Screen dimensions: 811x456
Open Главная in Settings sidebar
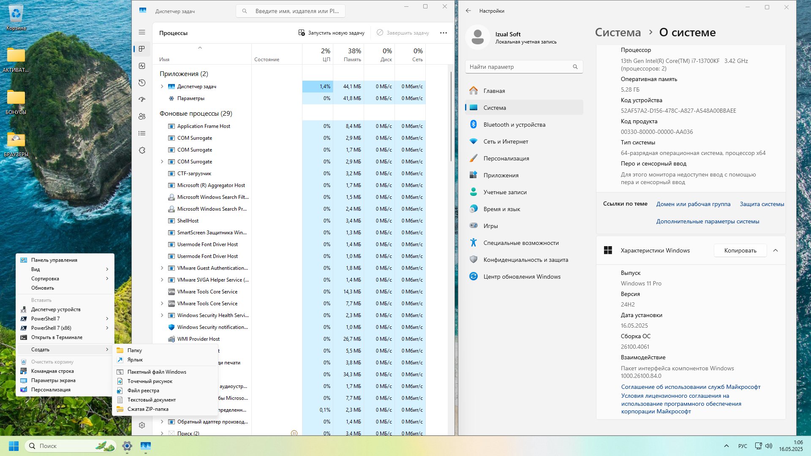pyautogui.click(x=524, y=91)
